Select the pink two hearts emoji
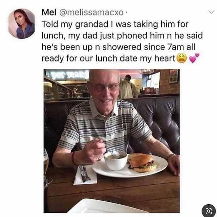 point(194,58)
